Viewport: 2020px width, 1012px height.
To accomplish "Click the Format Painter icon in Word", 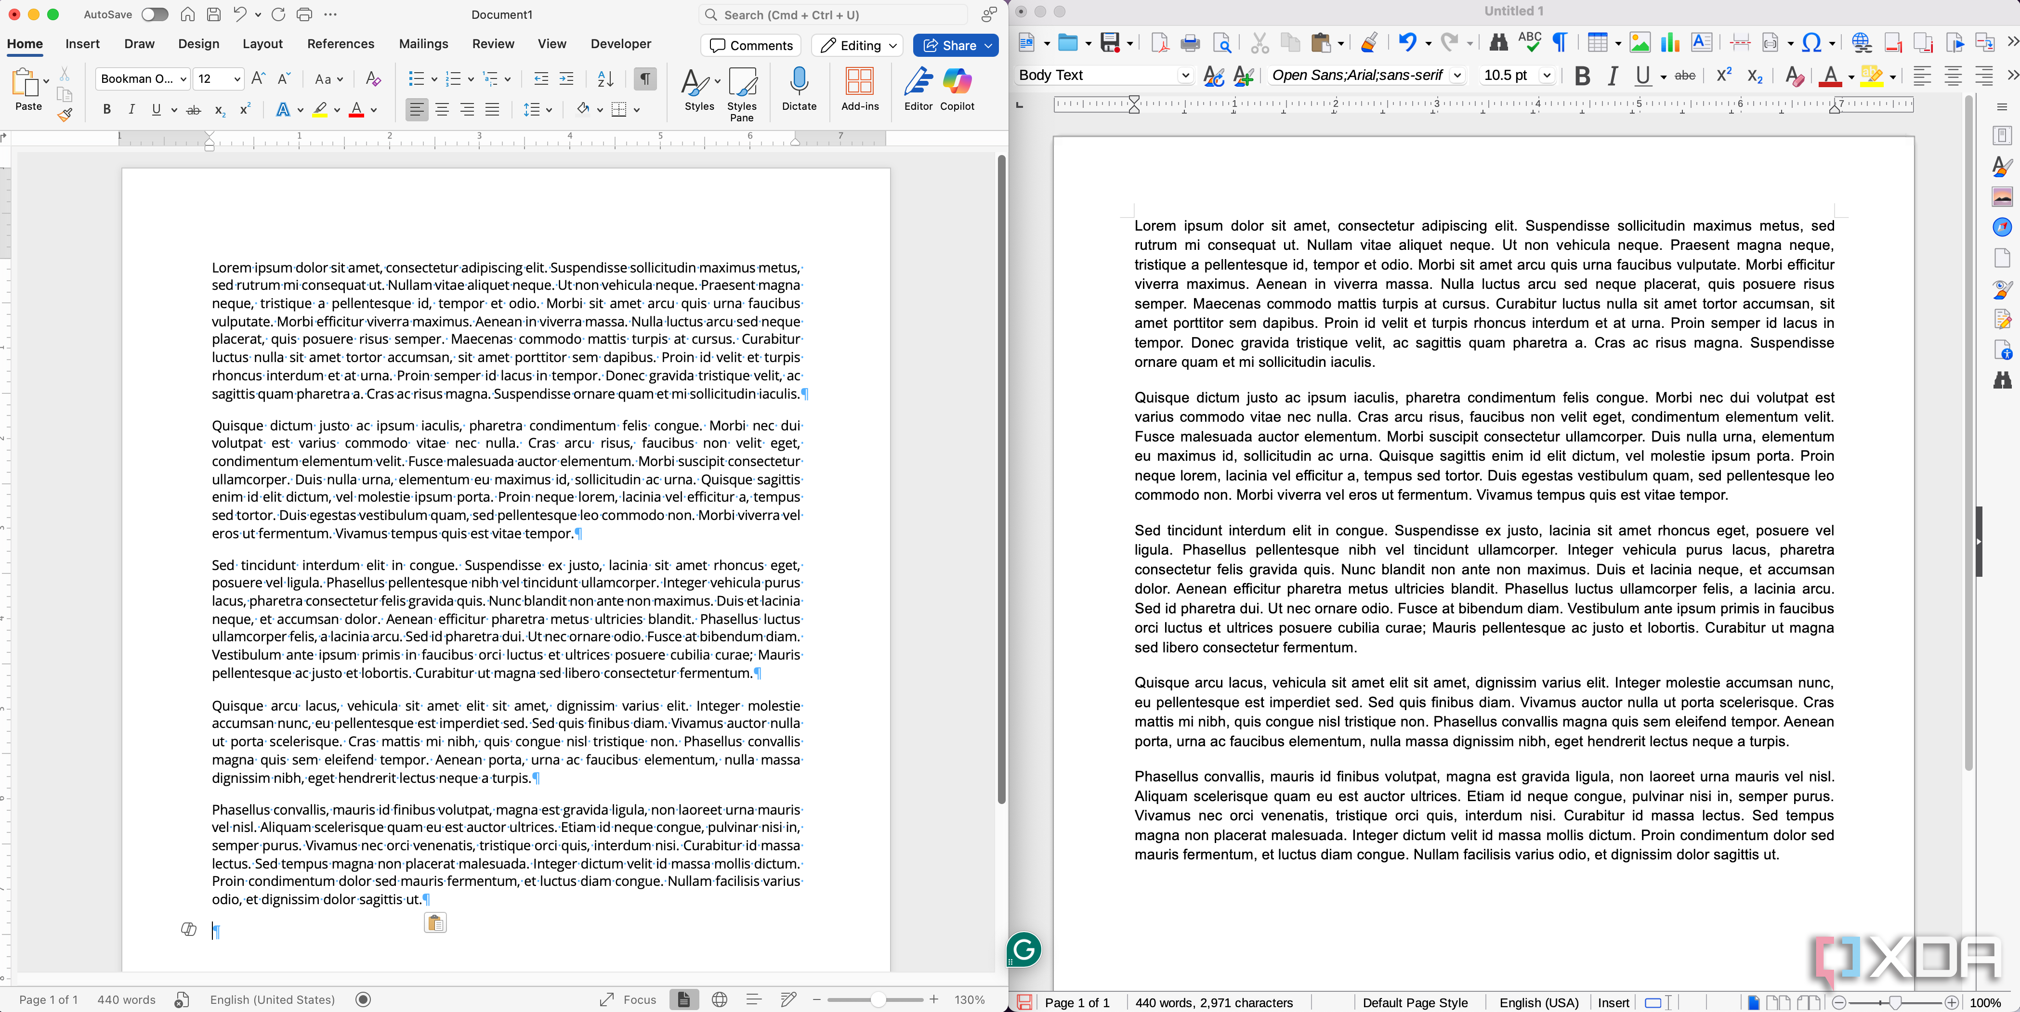I will [65, 115].
